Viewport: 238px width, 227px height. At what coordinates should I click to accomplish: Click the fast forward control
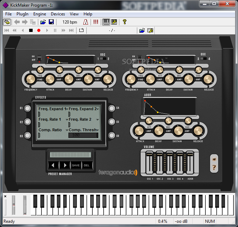point(63,31)
